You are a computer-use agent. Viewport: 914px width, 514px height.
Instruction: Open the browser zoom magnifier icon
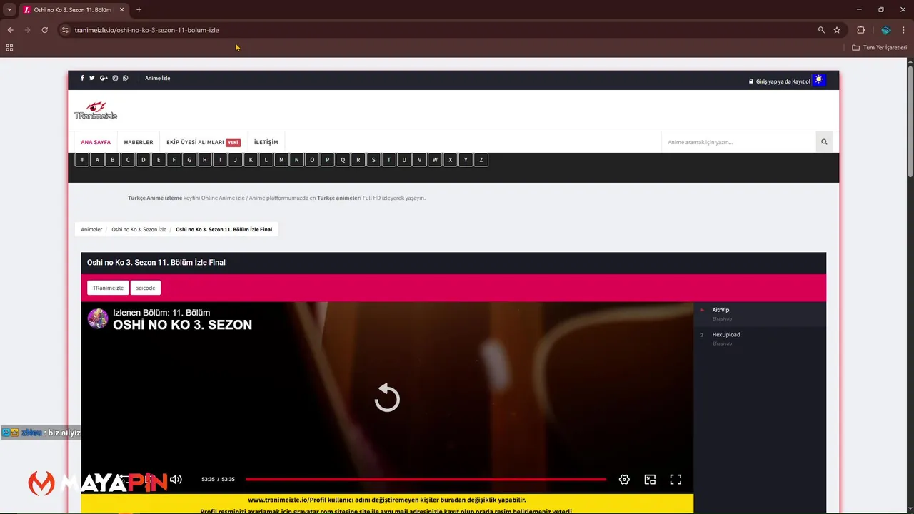click(x=821, y=30)
